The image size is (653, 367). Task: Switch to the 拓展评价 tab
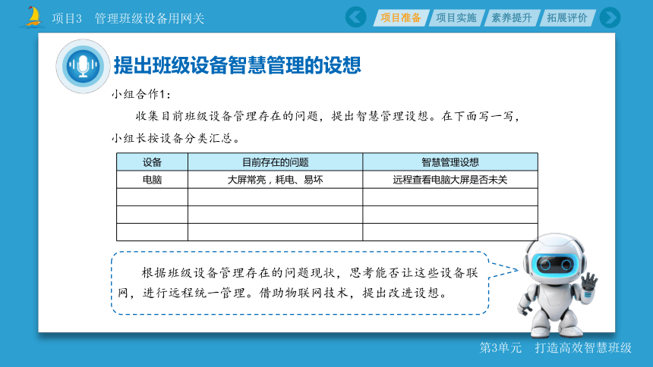566,18
